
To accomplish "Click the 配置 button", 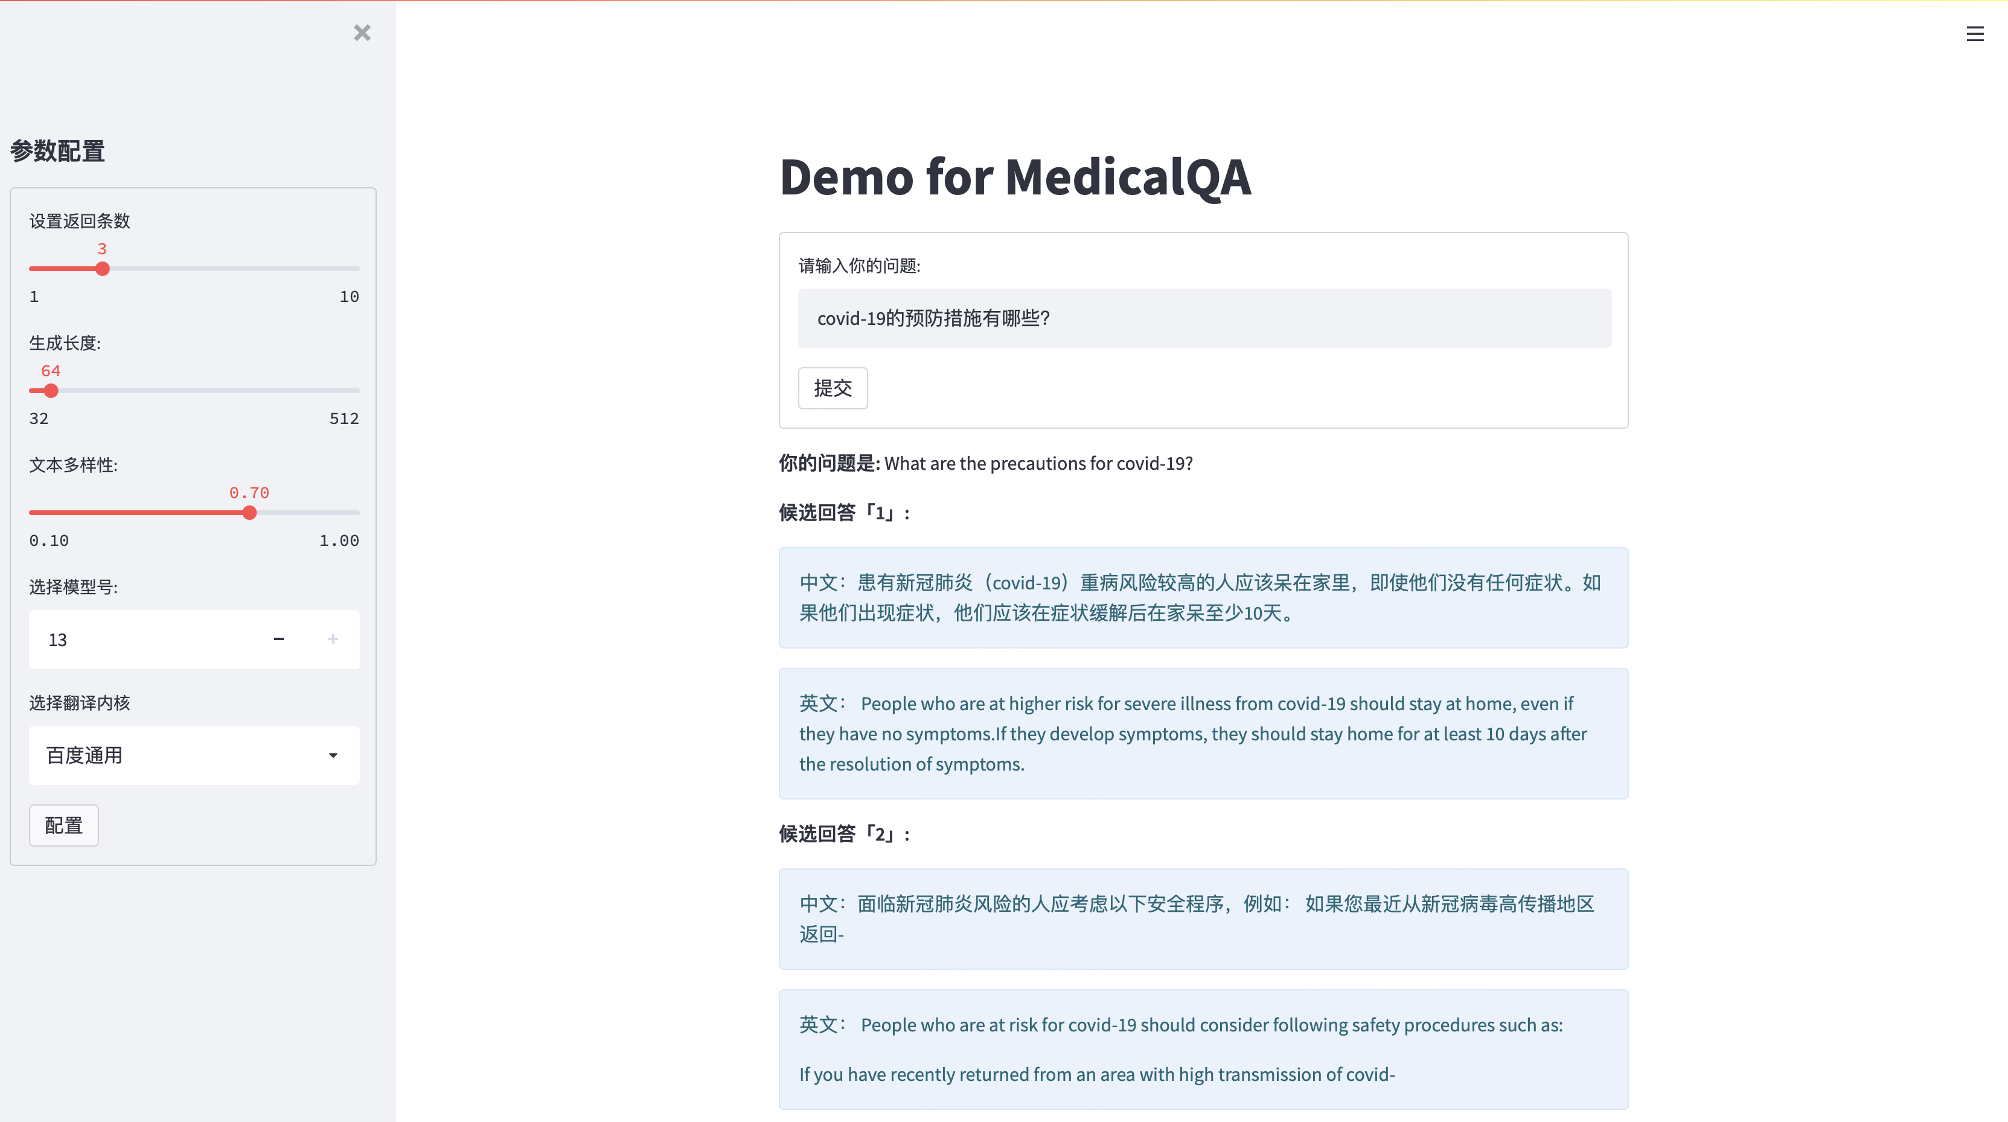I will pos(64,825).
